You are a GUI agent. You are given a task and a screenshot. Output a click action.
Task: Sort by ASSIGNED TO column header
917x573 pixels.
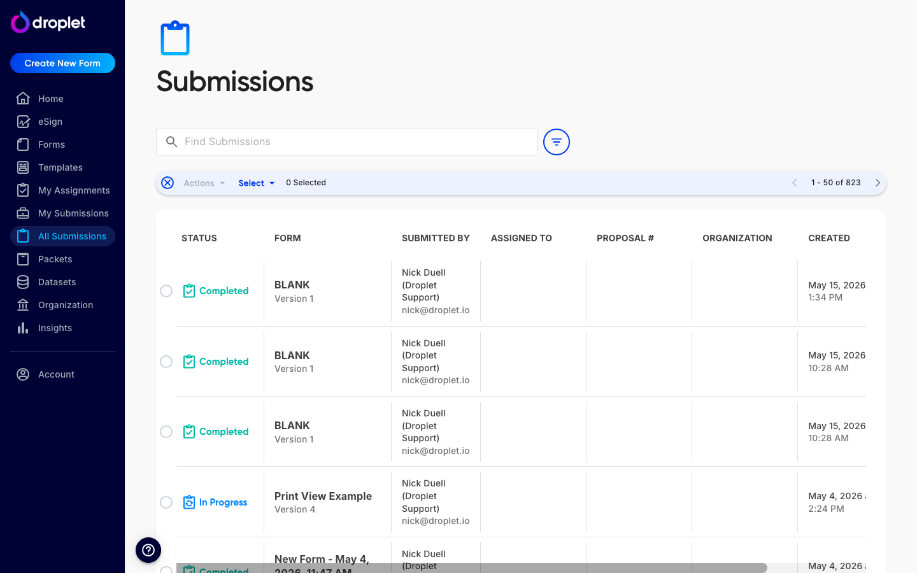click(522, 238)
